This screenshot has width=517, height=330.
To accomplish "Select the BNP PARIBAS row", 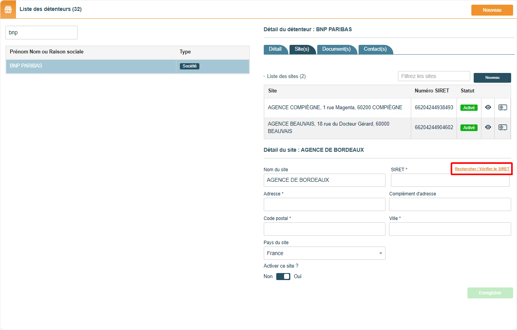I will click(x=128, y=66).
